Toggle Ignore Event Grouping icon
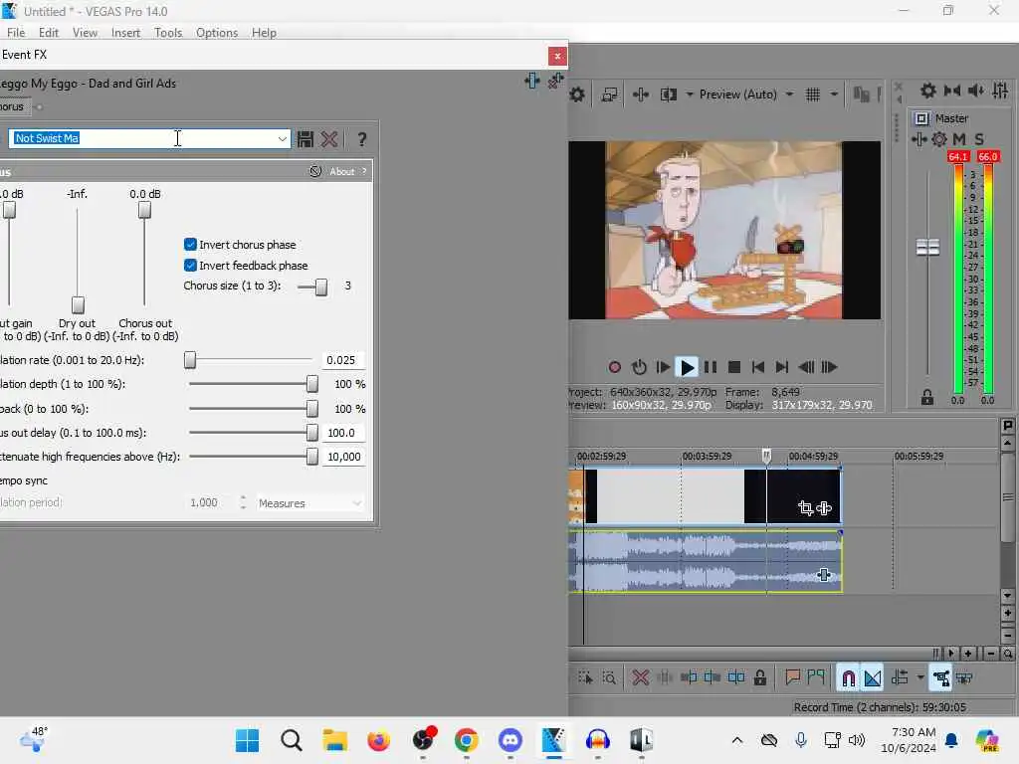Screen dimensions: 1019x764 tap(964, 677)
